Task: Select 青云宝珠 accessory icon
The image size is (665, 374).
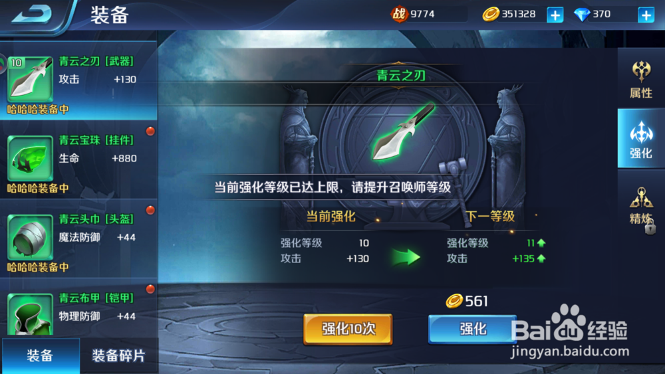Action: click(x=30, y=158)
